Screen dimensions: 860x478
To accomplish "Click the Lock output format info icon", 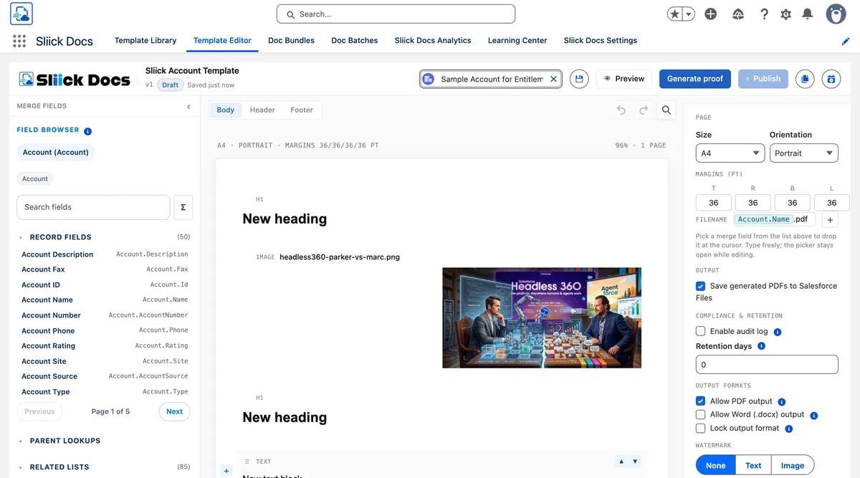I will point(788,429).
